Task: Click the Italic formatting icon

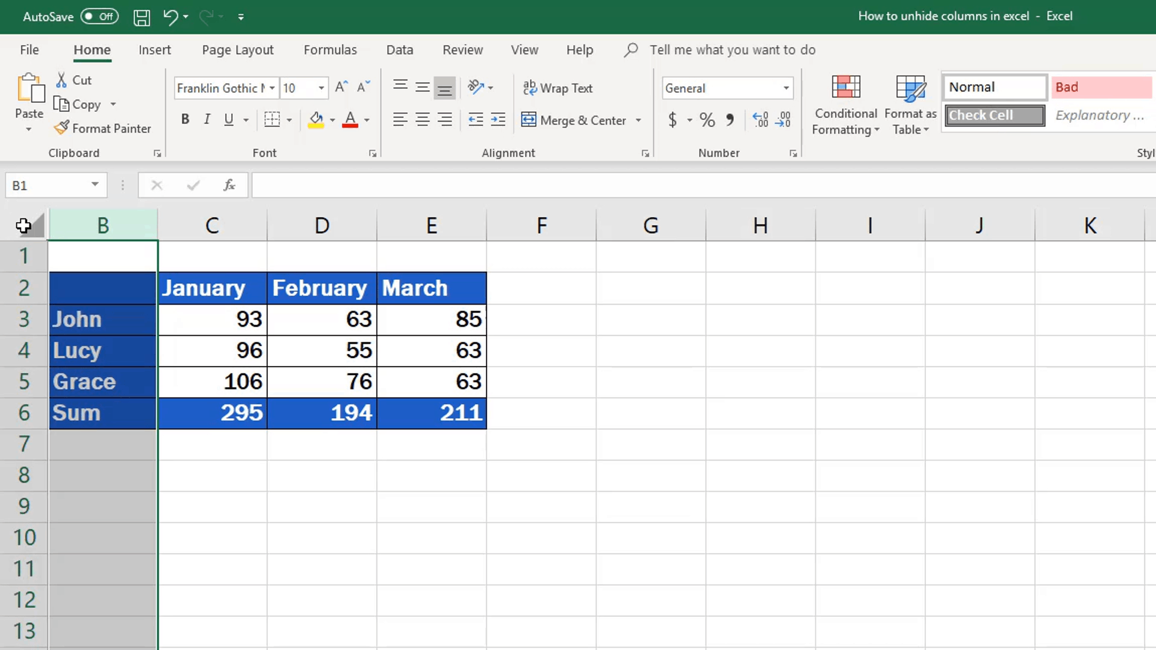Action: [x=207, y=120]
